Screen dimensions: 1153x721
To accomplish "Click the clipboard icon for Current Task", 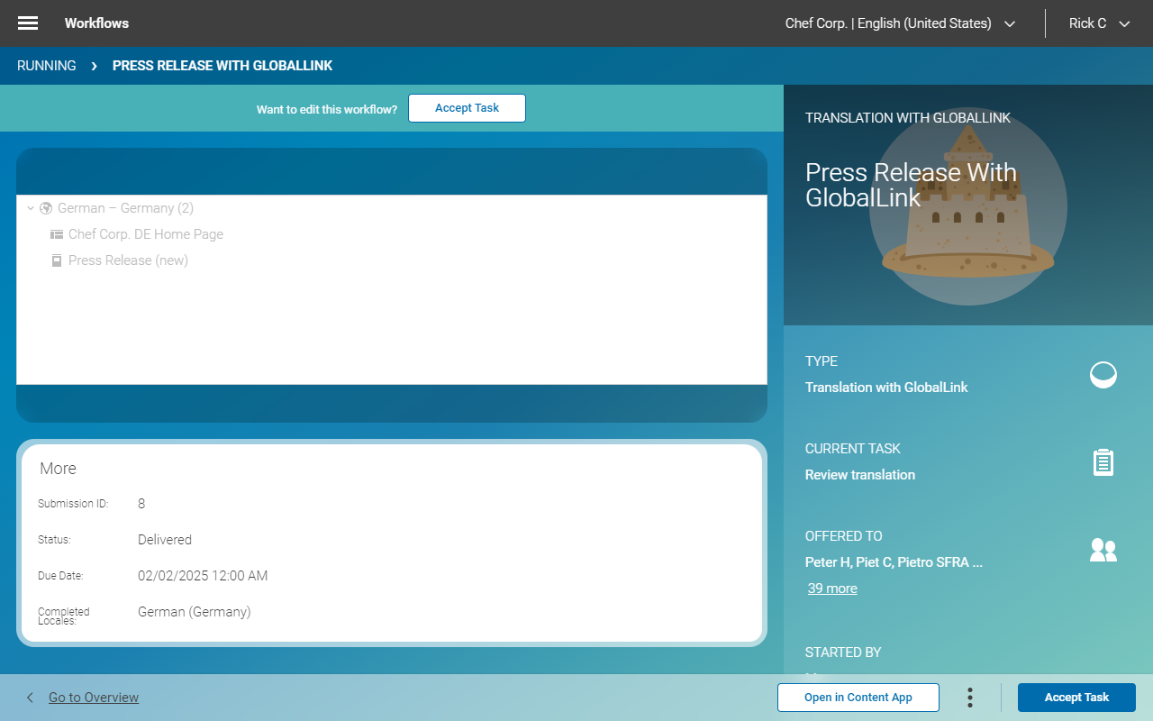I will point(1103,461).
